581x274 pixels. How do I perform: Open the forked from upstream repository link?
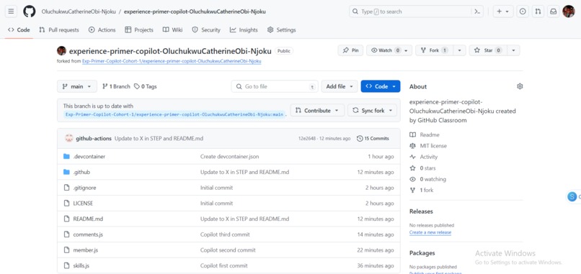point(172,61)
